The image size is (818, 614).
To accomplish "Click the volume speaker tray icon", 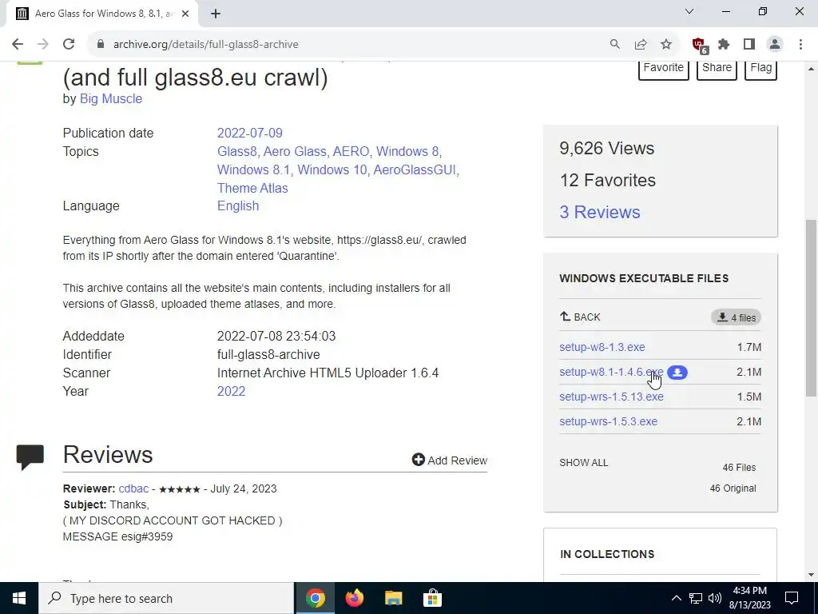I will [715, 598].
